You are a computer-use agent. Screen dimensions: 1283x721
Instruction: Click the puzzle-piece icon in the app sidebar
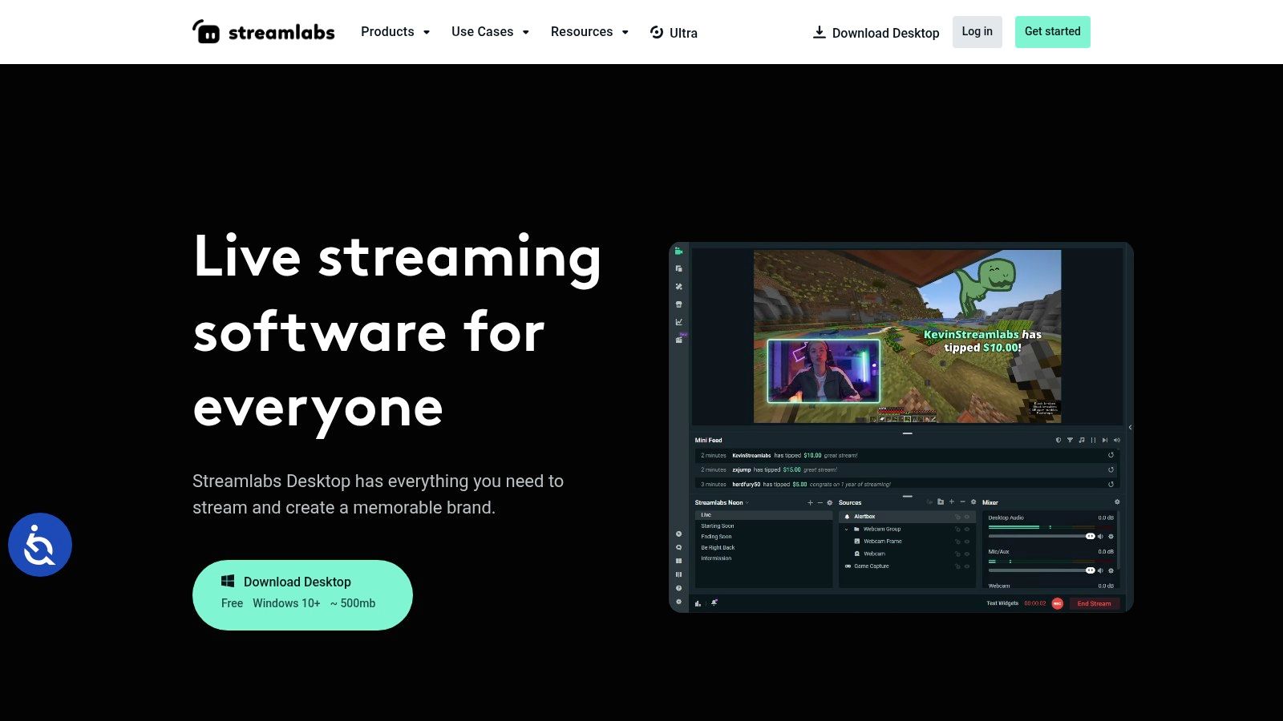pyautogui.click(x=678, y=287)
